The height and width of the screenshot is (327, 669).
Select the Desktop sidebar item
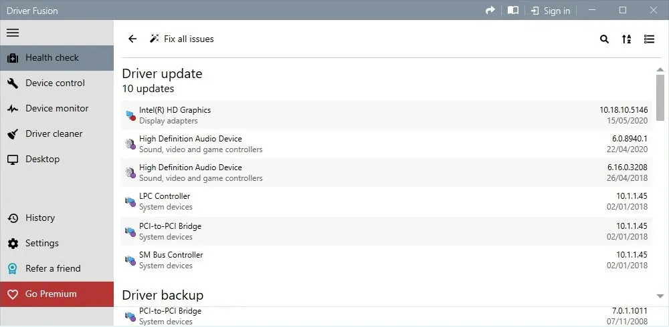(x=42, y=159)
